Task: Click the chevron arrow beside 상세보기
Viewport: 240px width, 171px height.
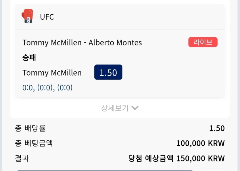Action: point(135,108)
